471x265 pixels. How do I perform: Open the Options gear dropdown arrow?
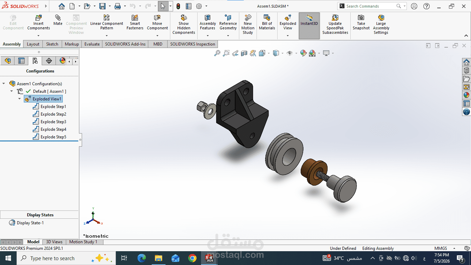pyautogui.click(x=206, y=6)
